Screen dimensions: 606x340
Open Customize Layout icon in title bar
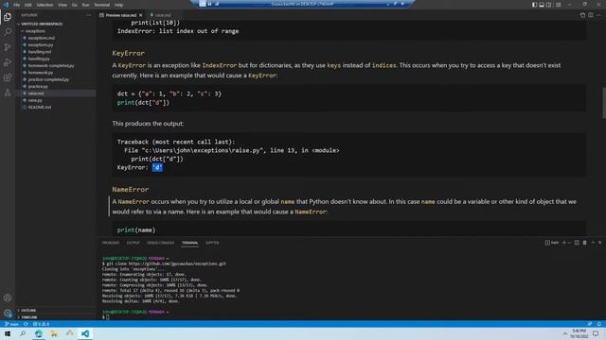click(x=558, y=5)
